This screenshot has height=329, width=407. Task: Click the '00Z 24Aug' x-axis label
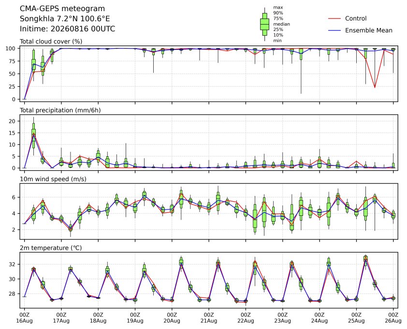[319, 318]
